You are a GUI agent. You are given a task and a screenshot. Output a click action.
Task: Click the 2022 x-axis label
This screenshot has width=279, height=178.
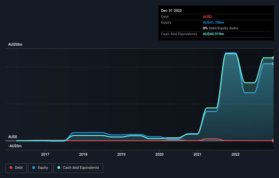point(236,154)
